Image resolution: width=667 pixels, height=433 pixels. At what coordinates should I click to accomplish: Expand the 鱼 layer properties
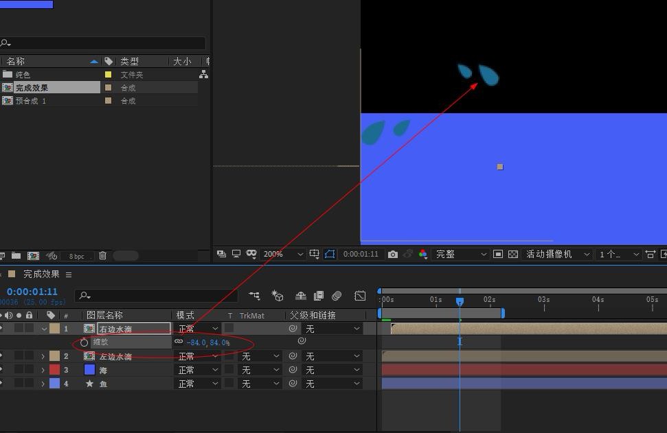(43, 384)
